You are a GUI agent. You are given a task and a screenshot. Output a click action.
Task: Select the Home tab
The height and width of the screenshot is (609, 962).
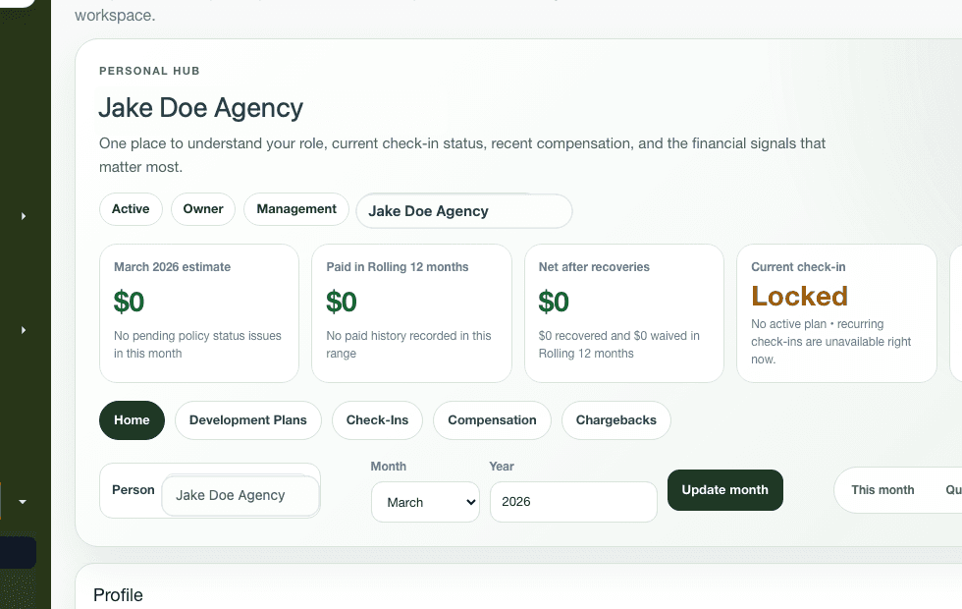point(132,419)
